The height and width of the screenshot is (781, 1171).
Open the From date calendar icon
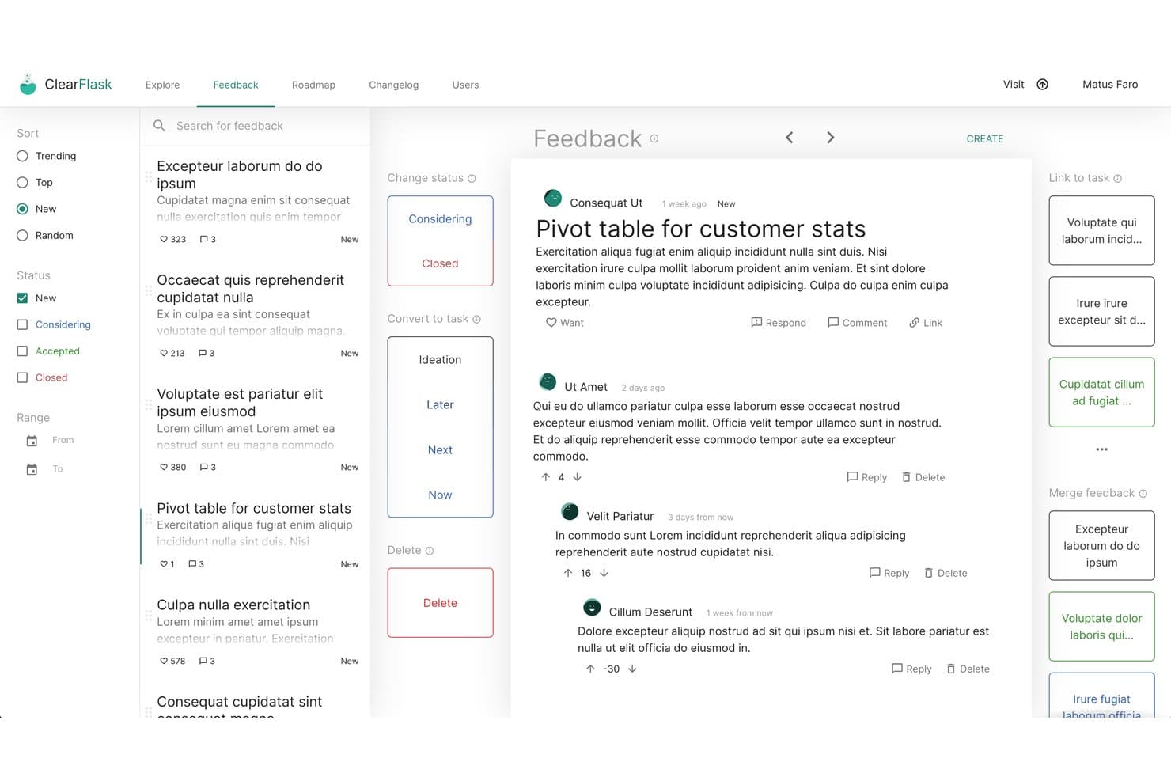pyautogui.click(x=32, y=441)
